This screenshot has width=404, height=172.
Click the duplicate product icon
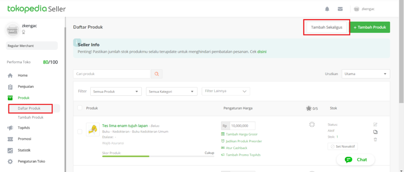(376, 132)
